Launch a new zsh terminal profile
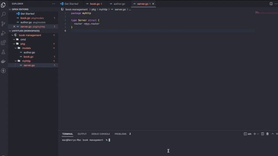This screenshot has width=278, height=156. (x=248, y=134)
